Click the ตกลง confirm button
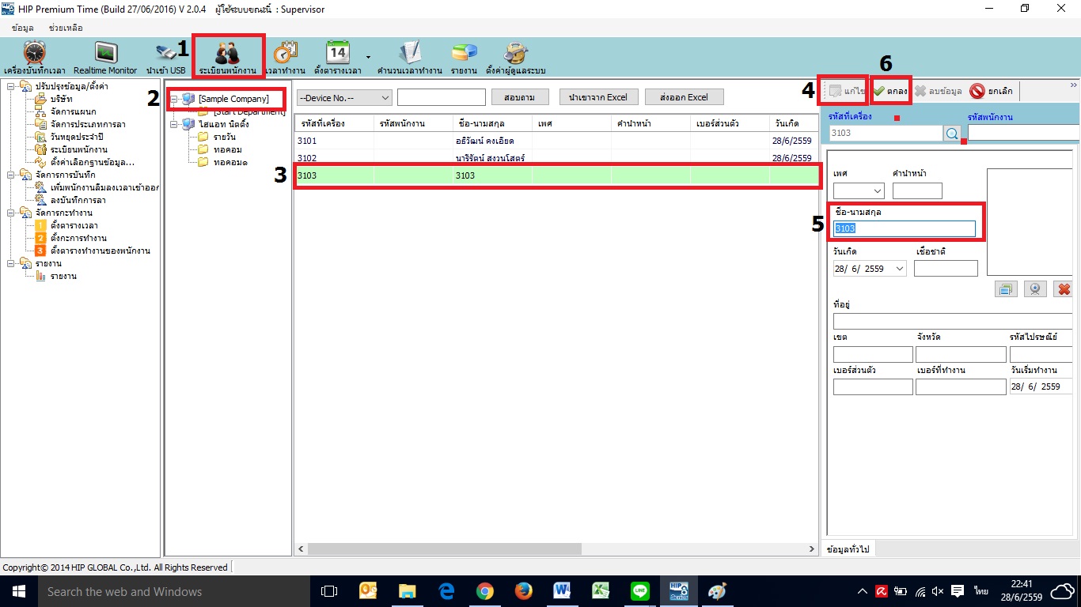 (891, 91)
